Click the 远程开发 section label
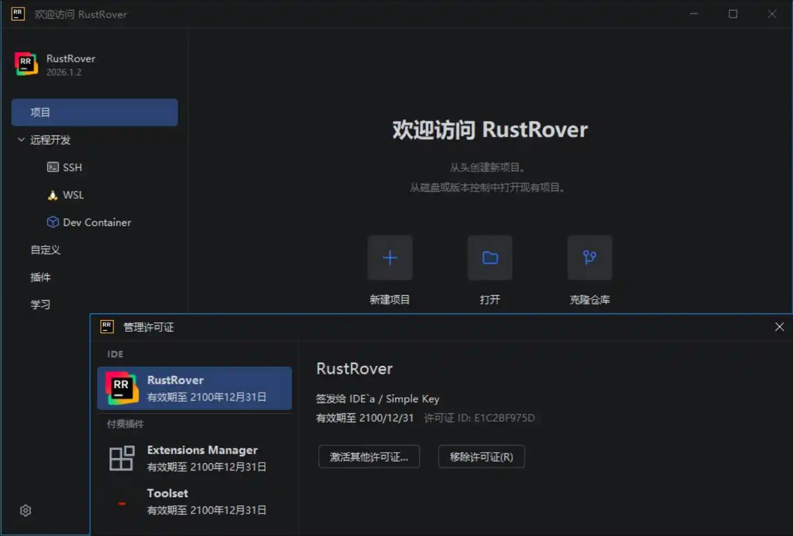 point(50,140)
